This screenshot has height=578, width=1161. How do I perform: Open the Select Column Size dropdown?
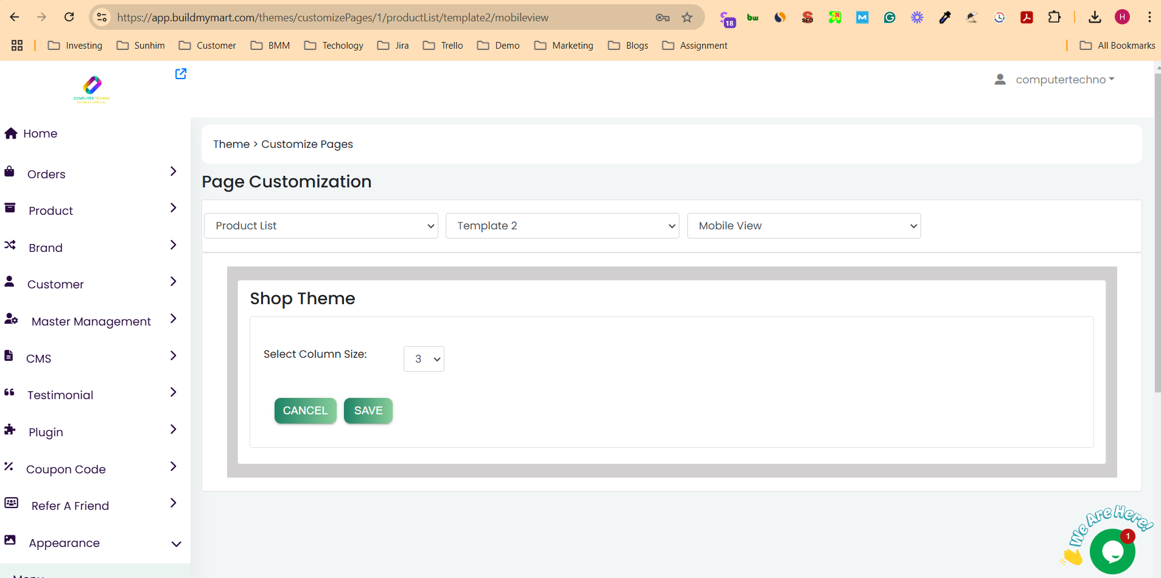coord(424,359)
